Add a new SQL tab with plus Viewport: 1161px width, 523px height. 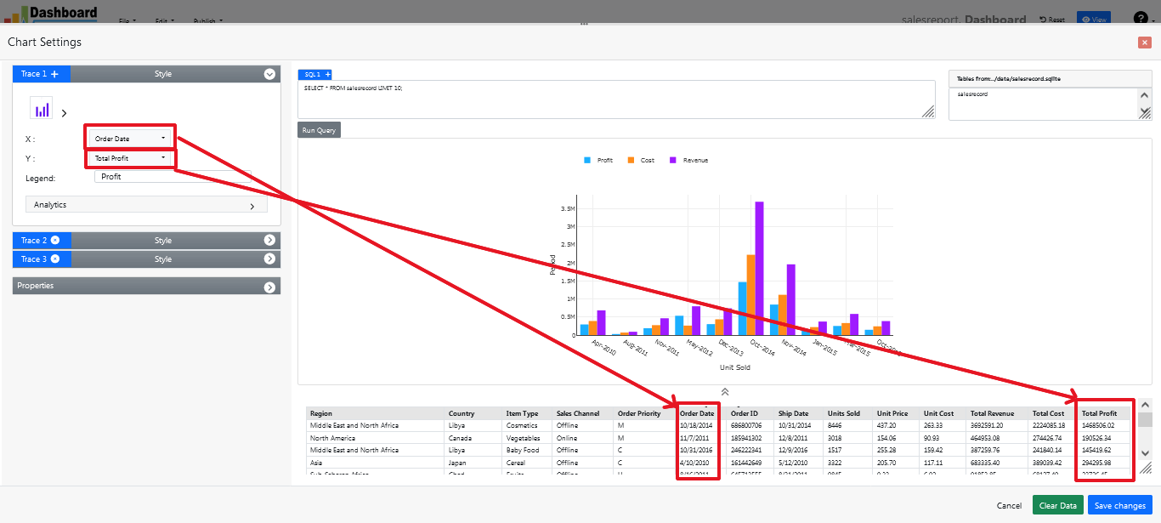(328, 75)
